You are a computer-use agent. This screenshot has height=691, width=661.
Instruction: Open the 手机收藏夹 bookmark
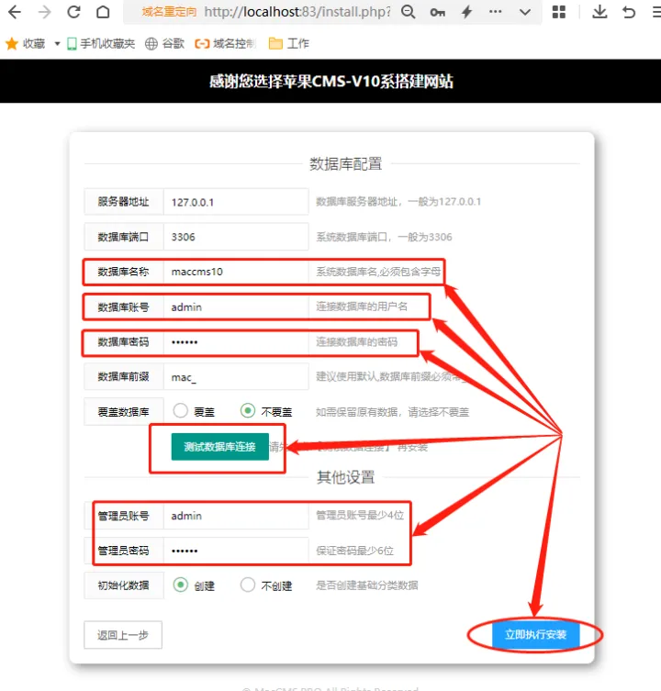pos(101,44)
